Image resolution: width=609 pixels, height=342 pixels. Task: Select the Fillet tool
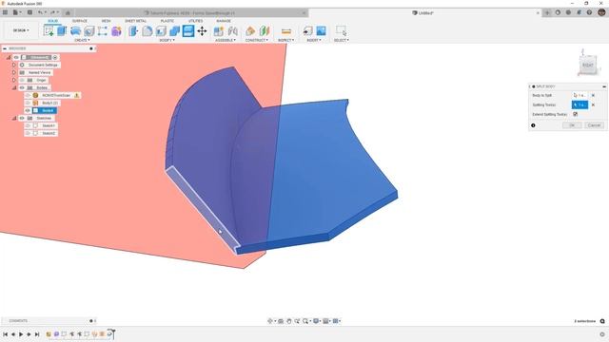[x=147, y=30]
